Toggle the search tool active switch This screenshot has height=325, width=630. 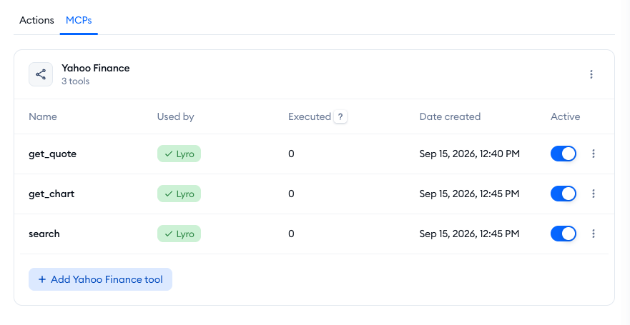(563, 234)
